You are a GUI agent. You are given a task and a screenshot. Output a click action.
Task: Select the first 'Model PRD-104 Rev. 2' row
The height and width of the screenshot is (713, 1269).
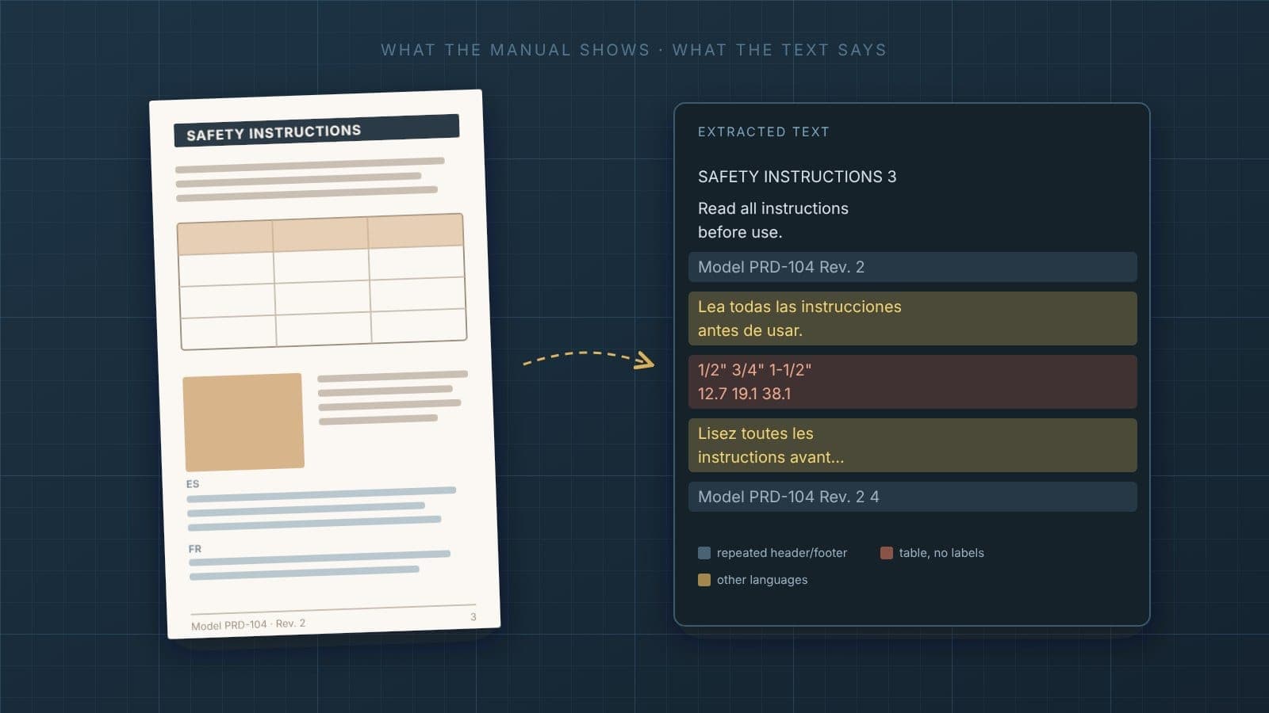coord(912,267)
